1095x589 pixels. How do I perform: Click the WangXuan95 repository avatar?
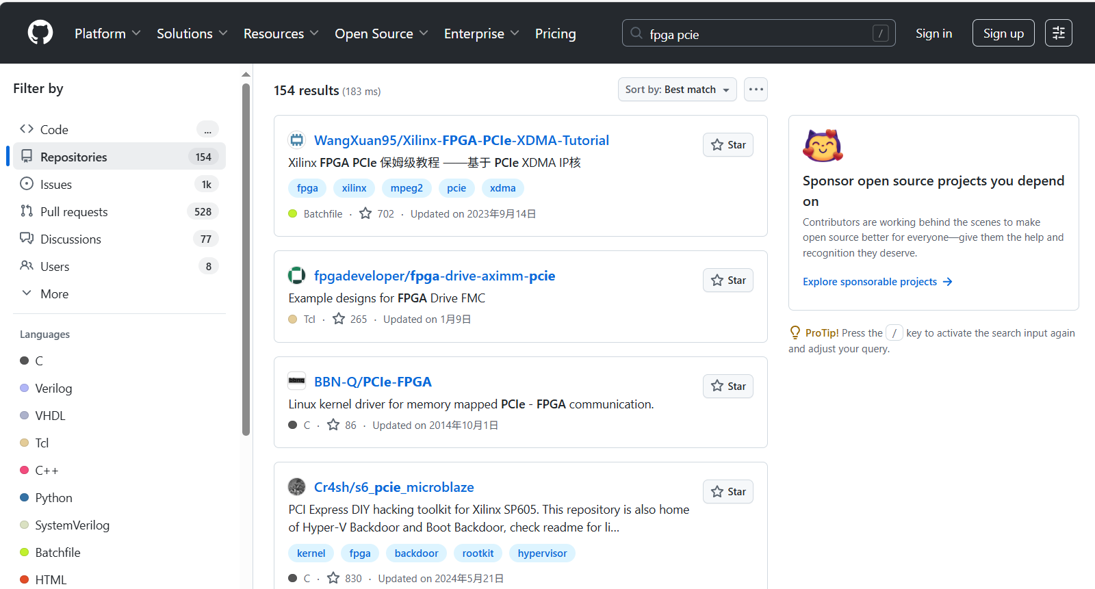click(296, 140)
